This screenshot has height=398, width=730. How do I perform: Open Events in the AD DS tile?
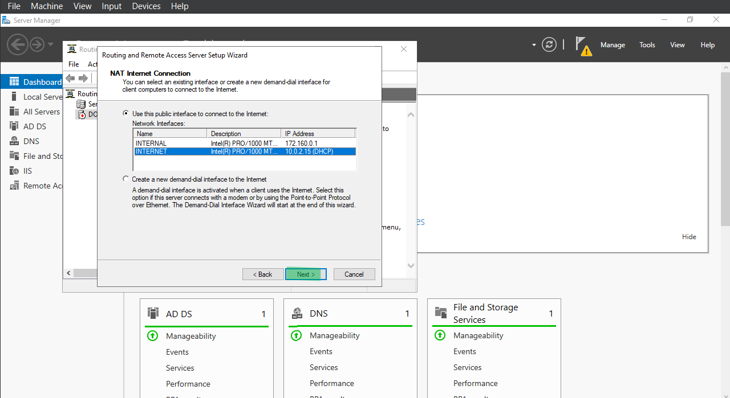pyautogui.click(x=177, y=352)
